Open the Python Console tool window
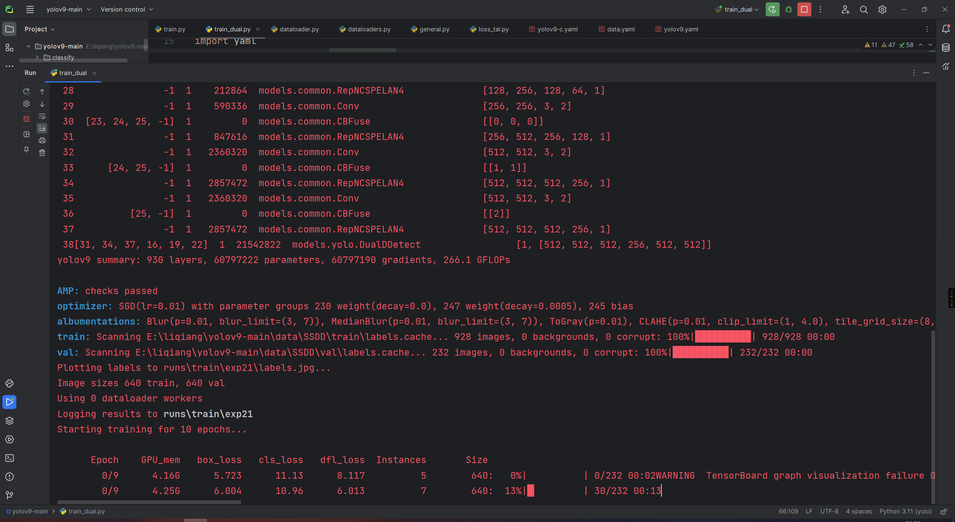 click(x=9, y=383)
